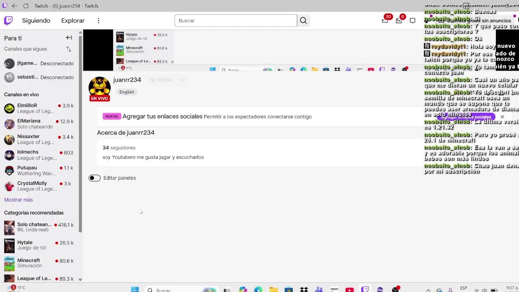The image size is (519, 292).
Task: Open Task View in the taskbar
Action: click(x=227, y=290)
